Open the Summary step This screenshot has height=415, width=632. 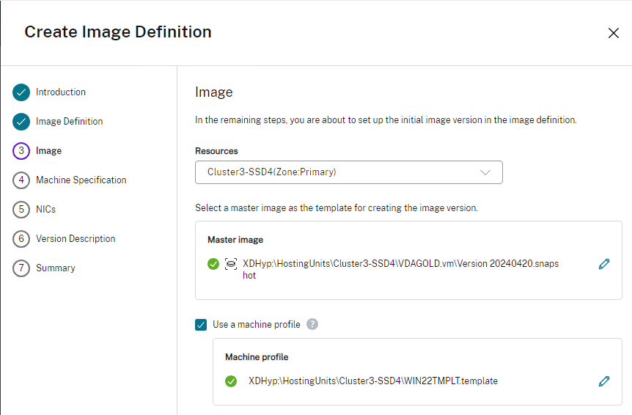tap(55, 268)
